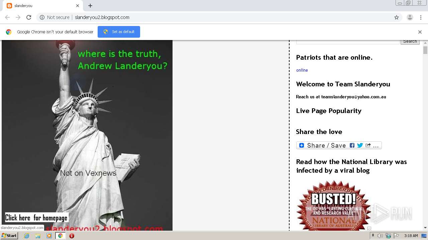This screenshot has width=428, height=240.
Task: Open the generic share arrow icon
Action: pos(368,145)
